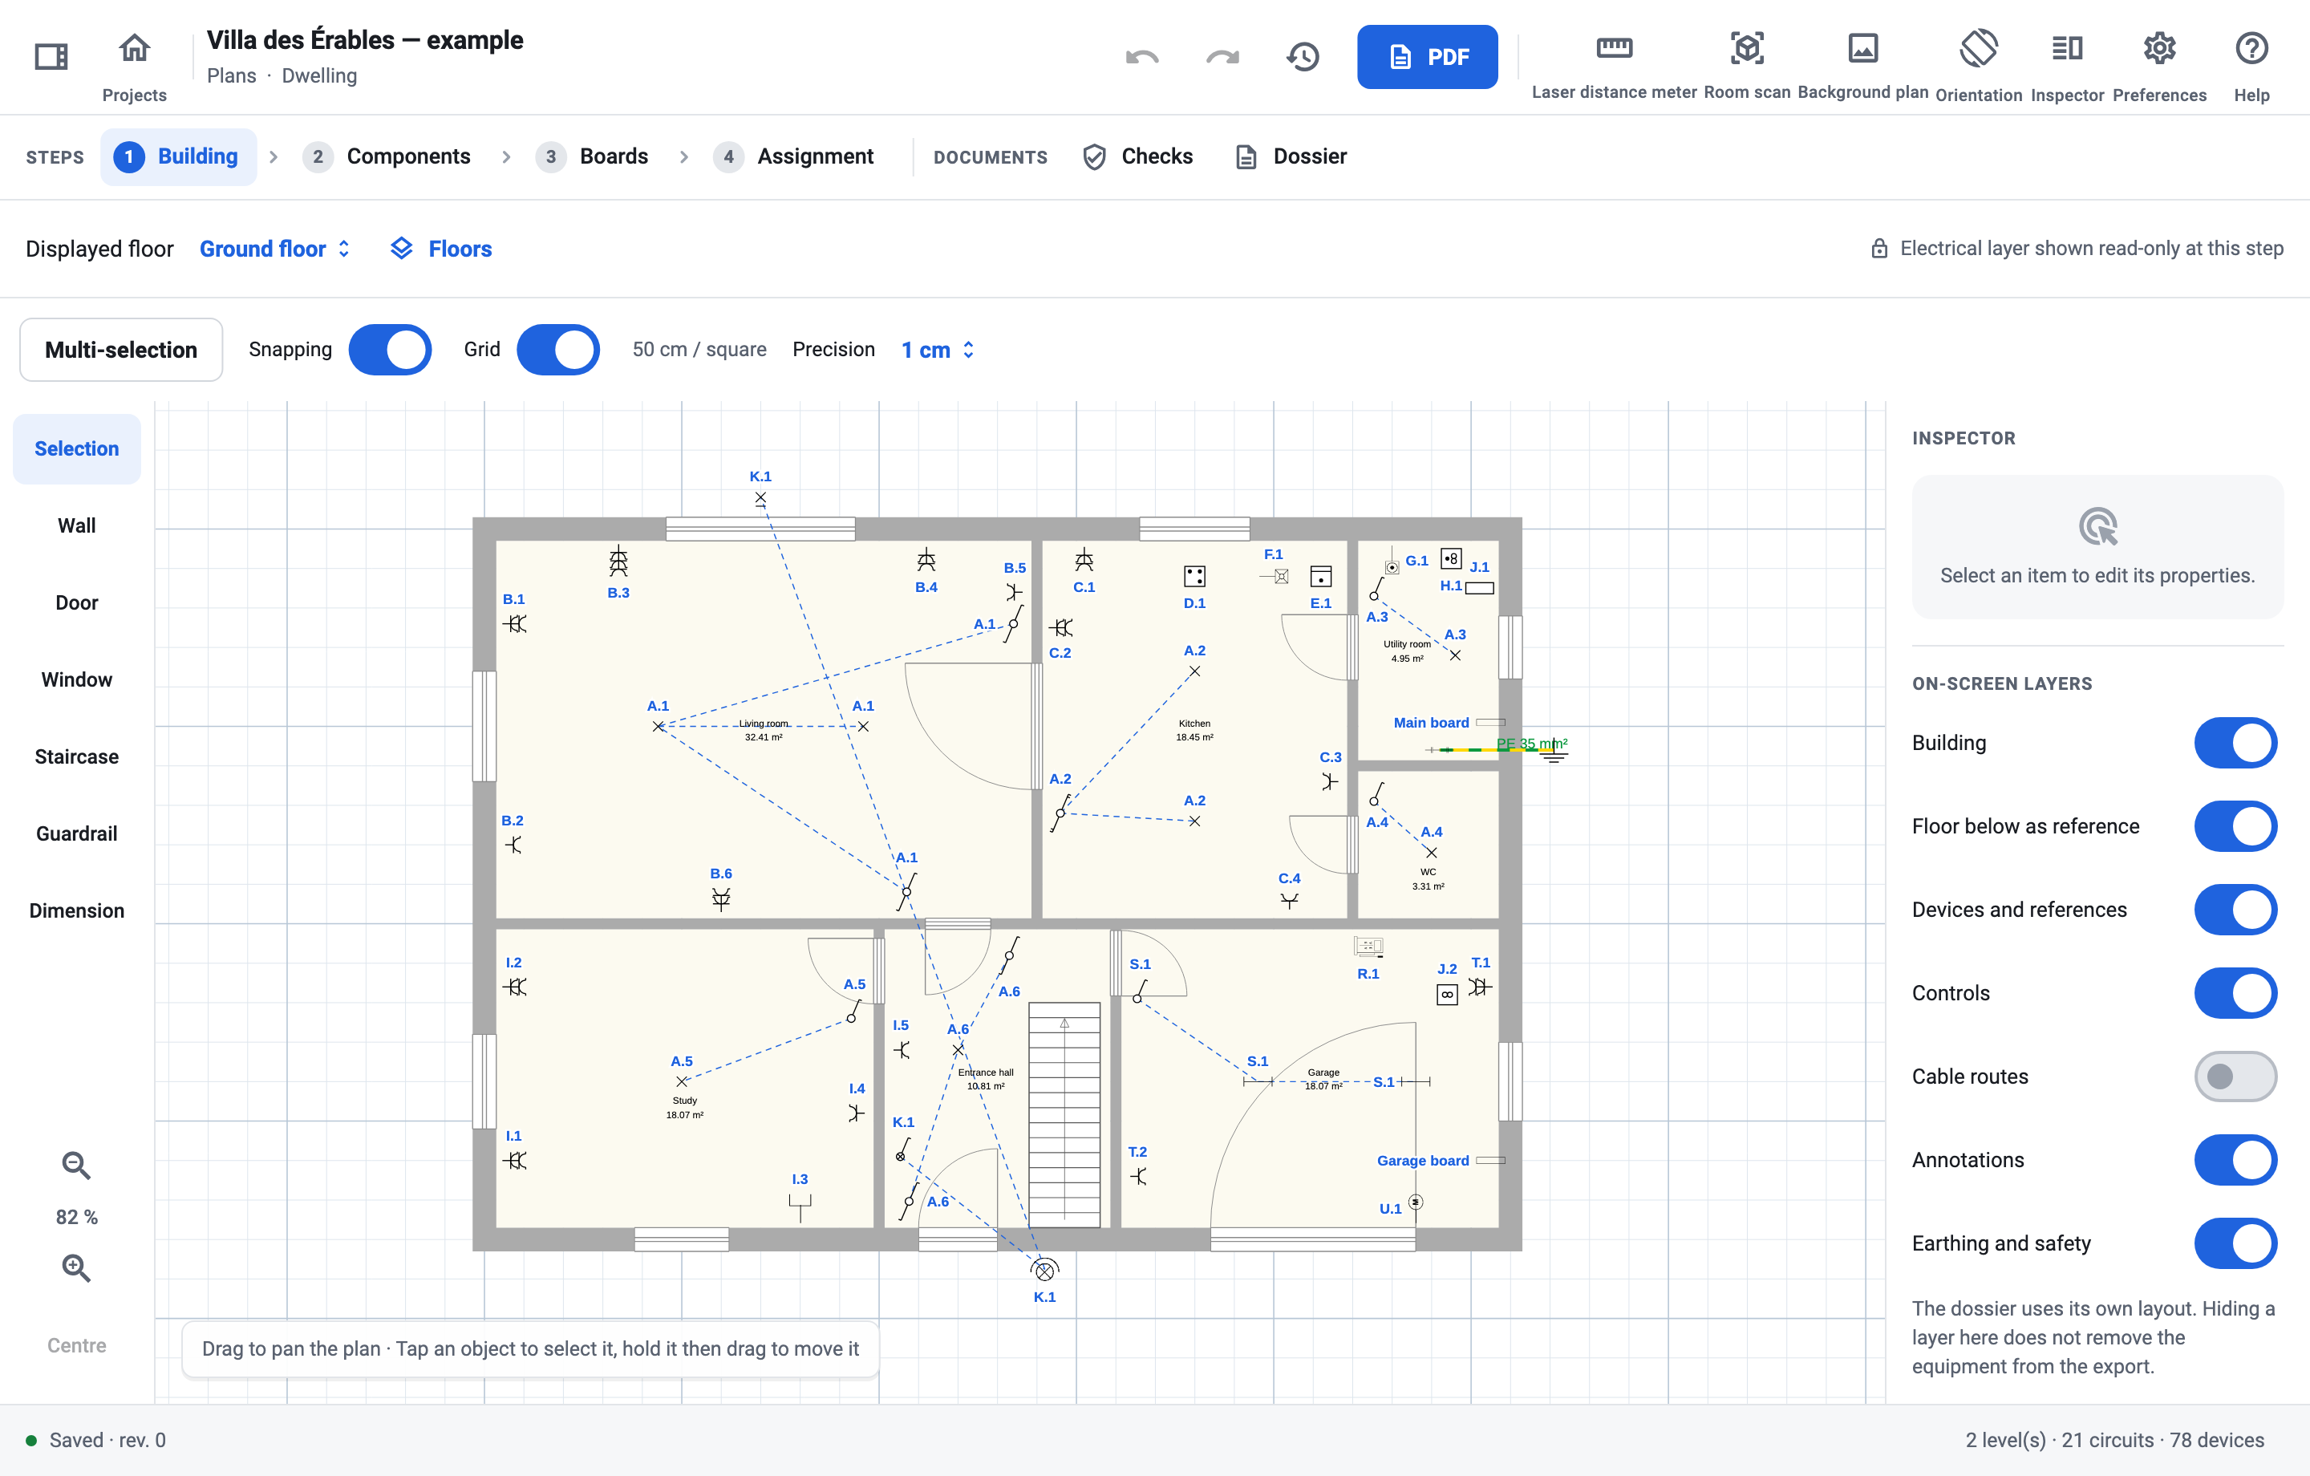Turn off the Controls layer
This screenshot has height=1476, width=2310.
click(2235, 993)
